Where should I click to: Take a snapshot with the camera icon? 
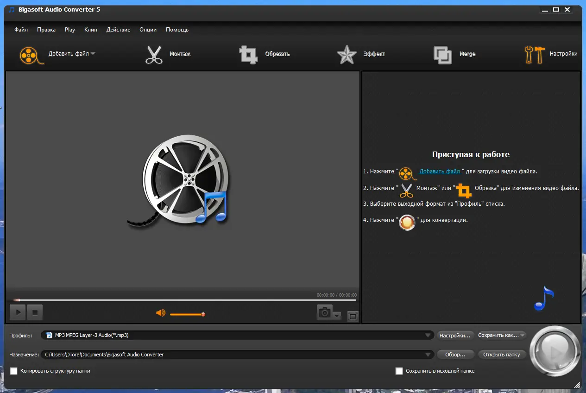point(325,313)
